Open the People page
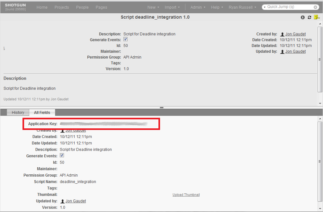 coord(82,7)
